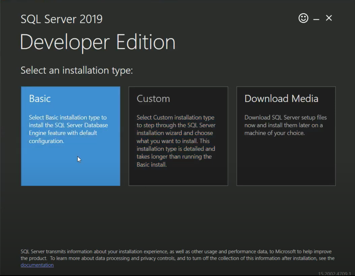
Task: Click the Developer Edition heading
Action: point(98,41)
